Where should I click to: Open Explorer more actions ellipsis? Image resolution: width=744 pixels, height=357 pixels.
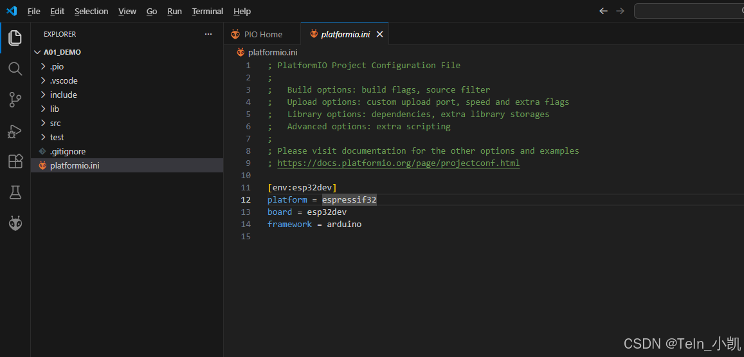(x=208, y=34)
